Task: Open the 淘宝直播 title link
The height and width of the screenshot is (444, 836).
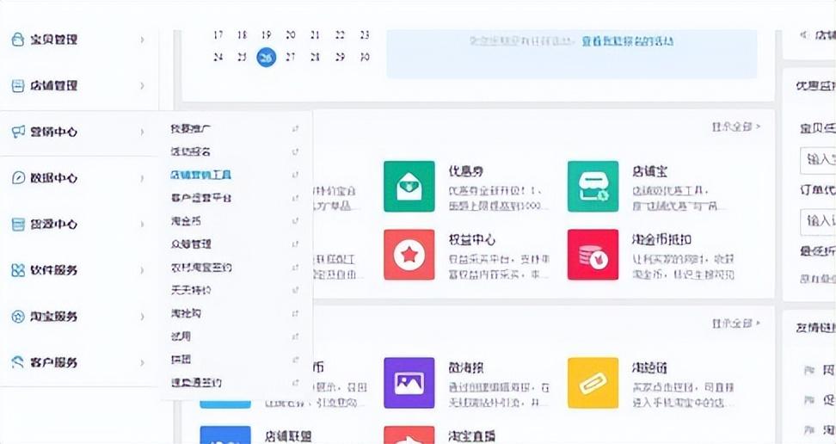Action: [472, 436]
